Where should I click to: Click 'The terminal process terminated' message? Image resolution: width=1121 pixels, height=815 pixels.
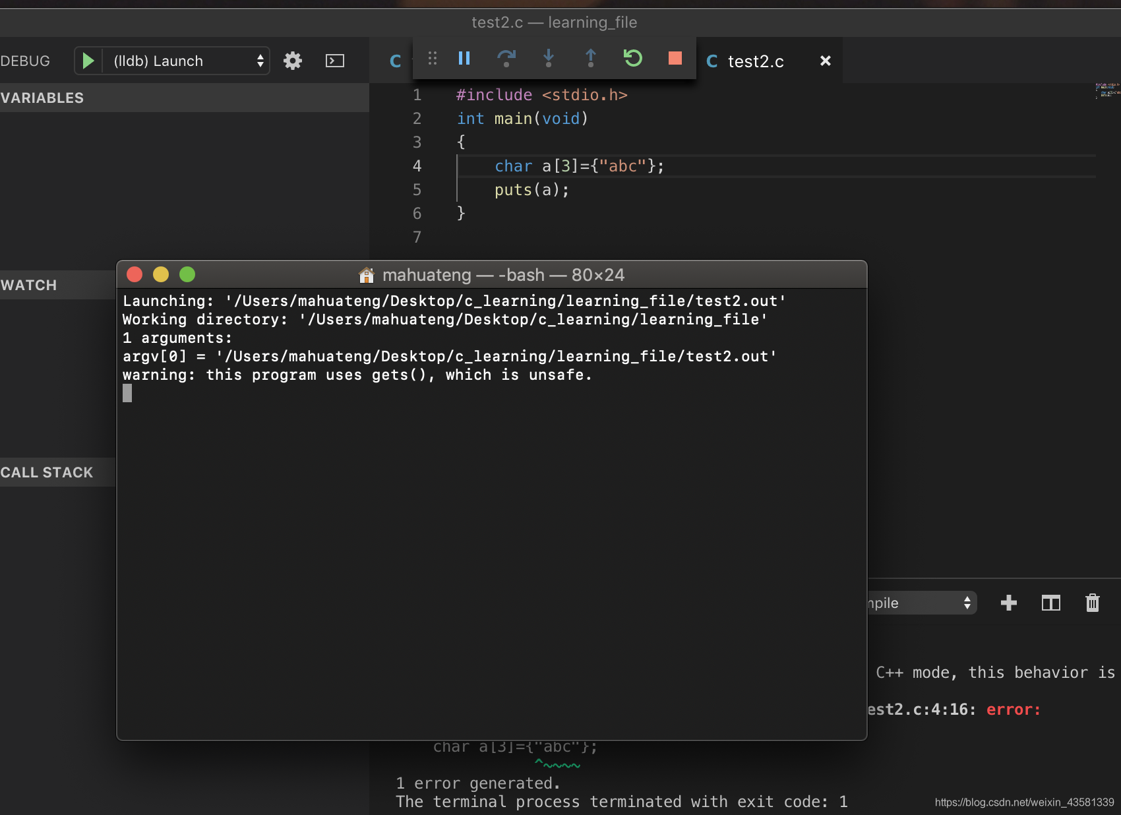click(x=622, y=802)
